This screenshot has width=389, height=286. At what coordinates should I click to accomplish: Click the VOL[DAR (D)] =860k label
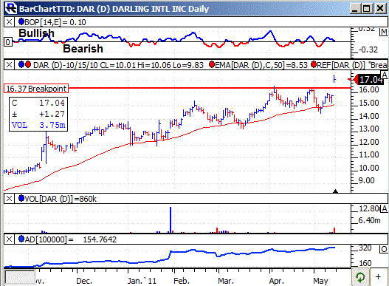61,199
